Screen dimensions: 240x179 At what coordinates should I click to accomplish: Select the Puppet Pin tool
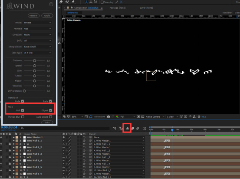click(x=73, y=2)
